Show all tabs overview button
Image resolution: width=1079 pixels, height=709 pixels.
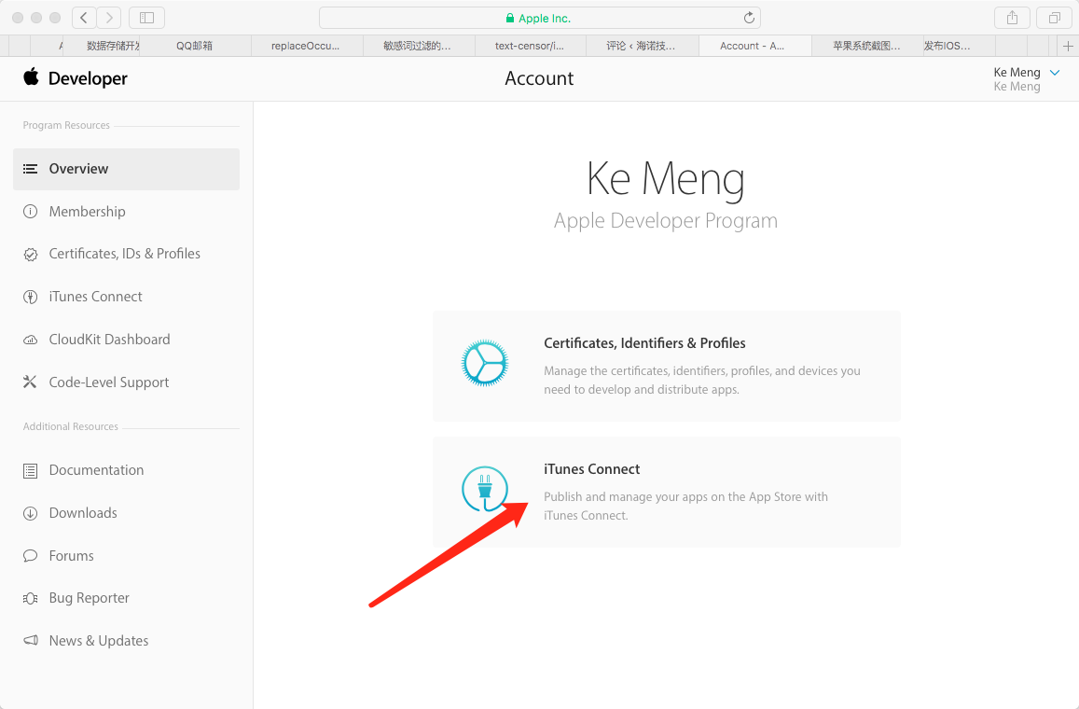1054,18
